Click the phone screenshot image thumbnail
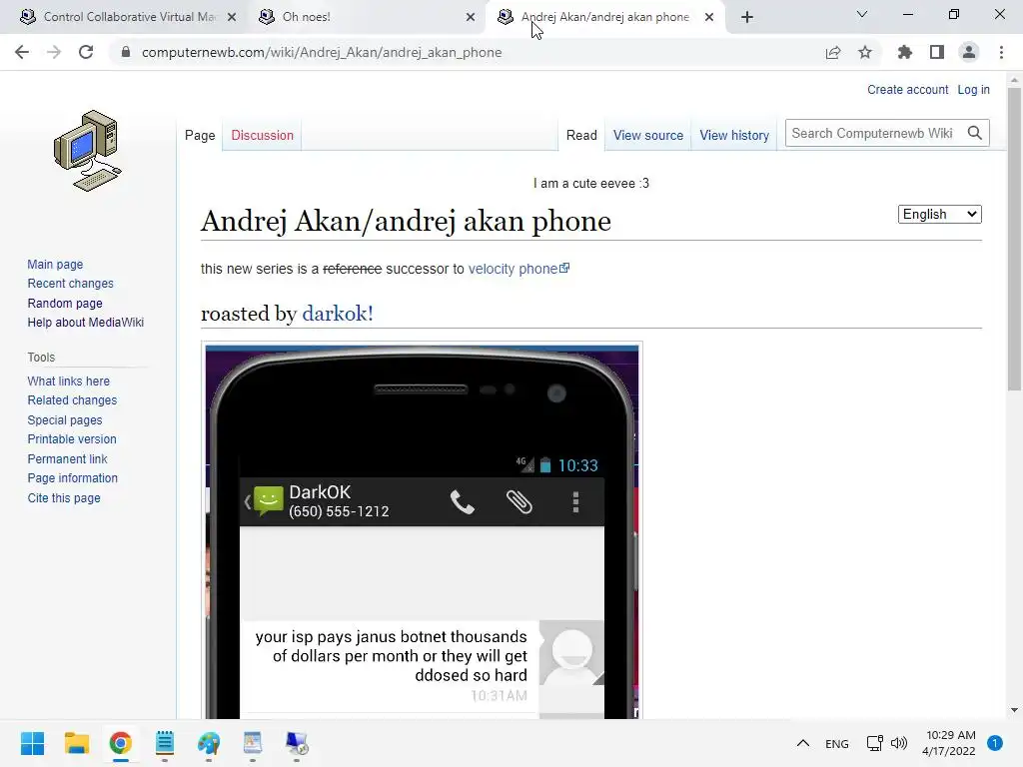This screenshot has width=1023, height=767. (422, 531)
